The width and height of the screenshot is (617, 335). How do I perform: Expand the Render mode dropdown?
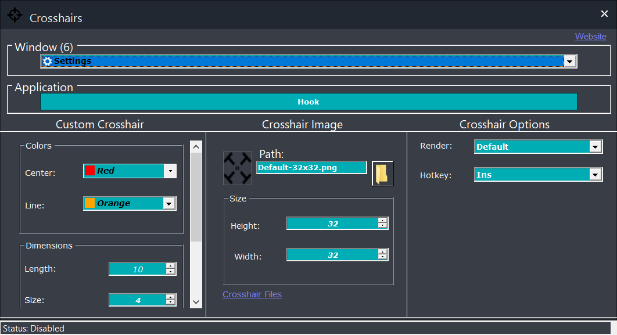point(596,147)
